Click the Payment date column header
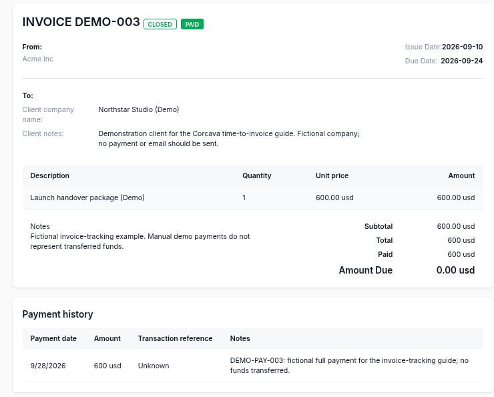 tap(53, 338)
